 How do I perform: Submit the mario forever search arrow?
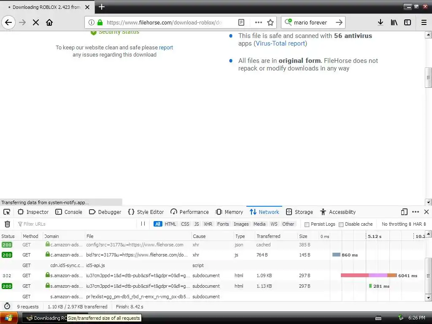pyautogui.click(x=339, y=22)
